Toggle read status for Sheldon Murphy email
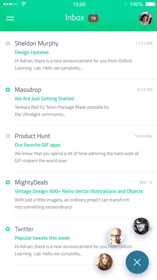 (x=8, y=43)
